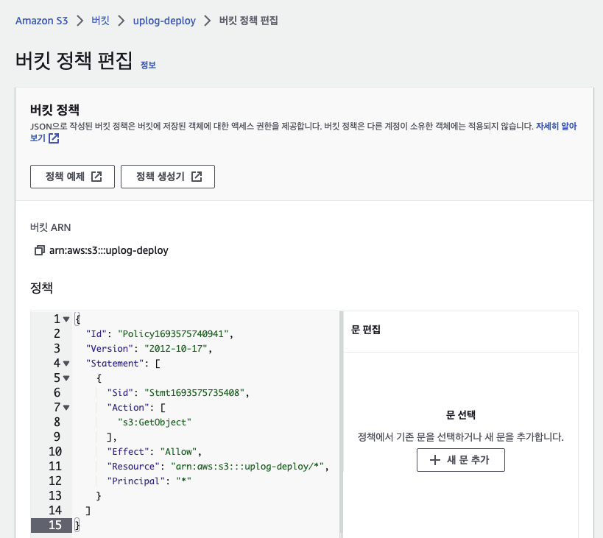Copy the bucket ARN with the copy icon

pyautogui.click(x=39, y=250)
